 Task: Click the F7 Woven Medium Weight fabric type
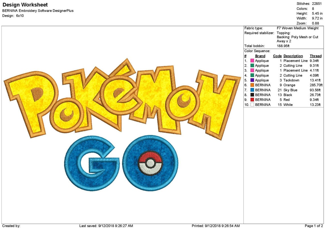tap(297, 28)
